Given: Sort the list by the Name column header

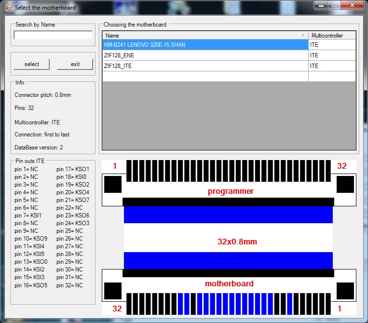Looking at the screenshot, I should point(205,35).
